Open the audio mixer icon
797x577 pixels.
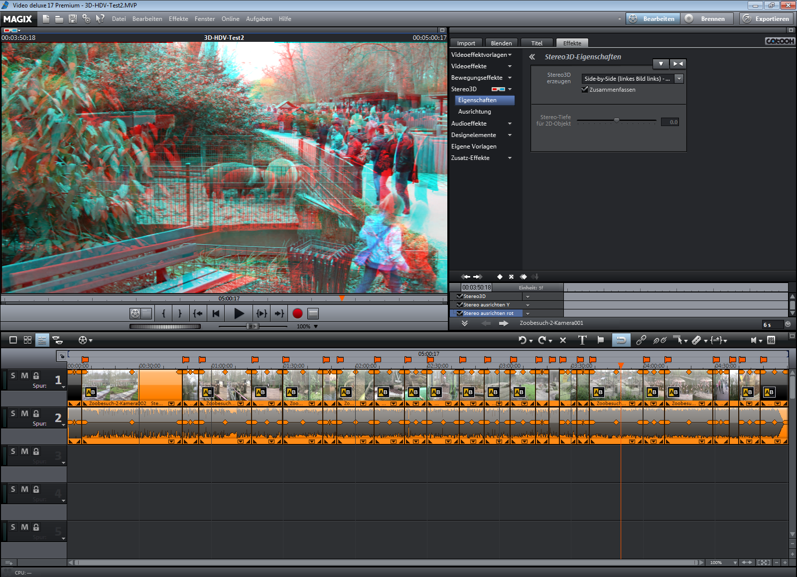(x=771, y=340)
